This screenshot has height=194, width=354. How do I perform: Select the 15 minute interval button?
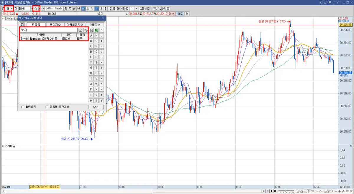click(x=114, y=9)
